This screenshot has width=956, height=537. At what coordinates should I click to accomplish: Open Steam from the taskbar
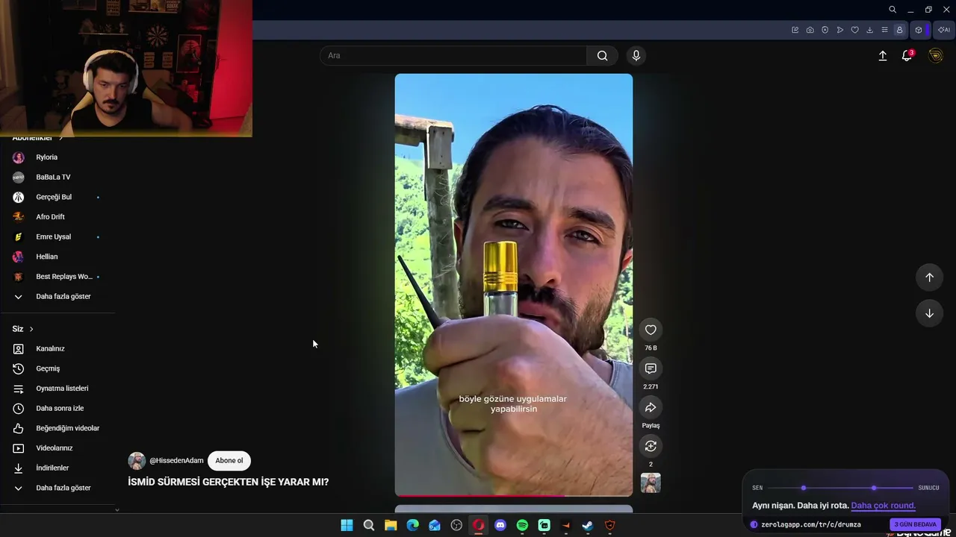[588, 525]
